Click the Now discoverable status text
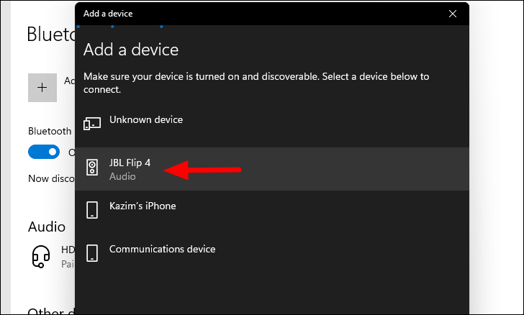Image resolution: width=524 pixels, height=315 pixels. point(52,178)
